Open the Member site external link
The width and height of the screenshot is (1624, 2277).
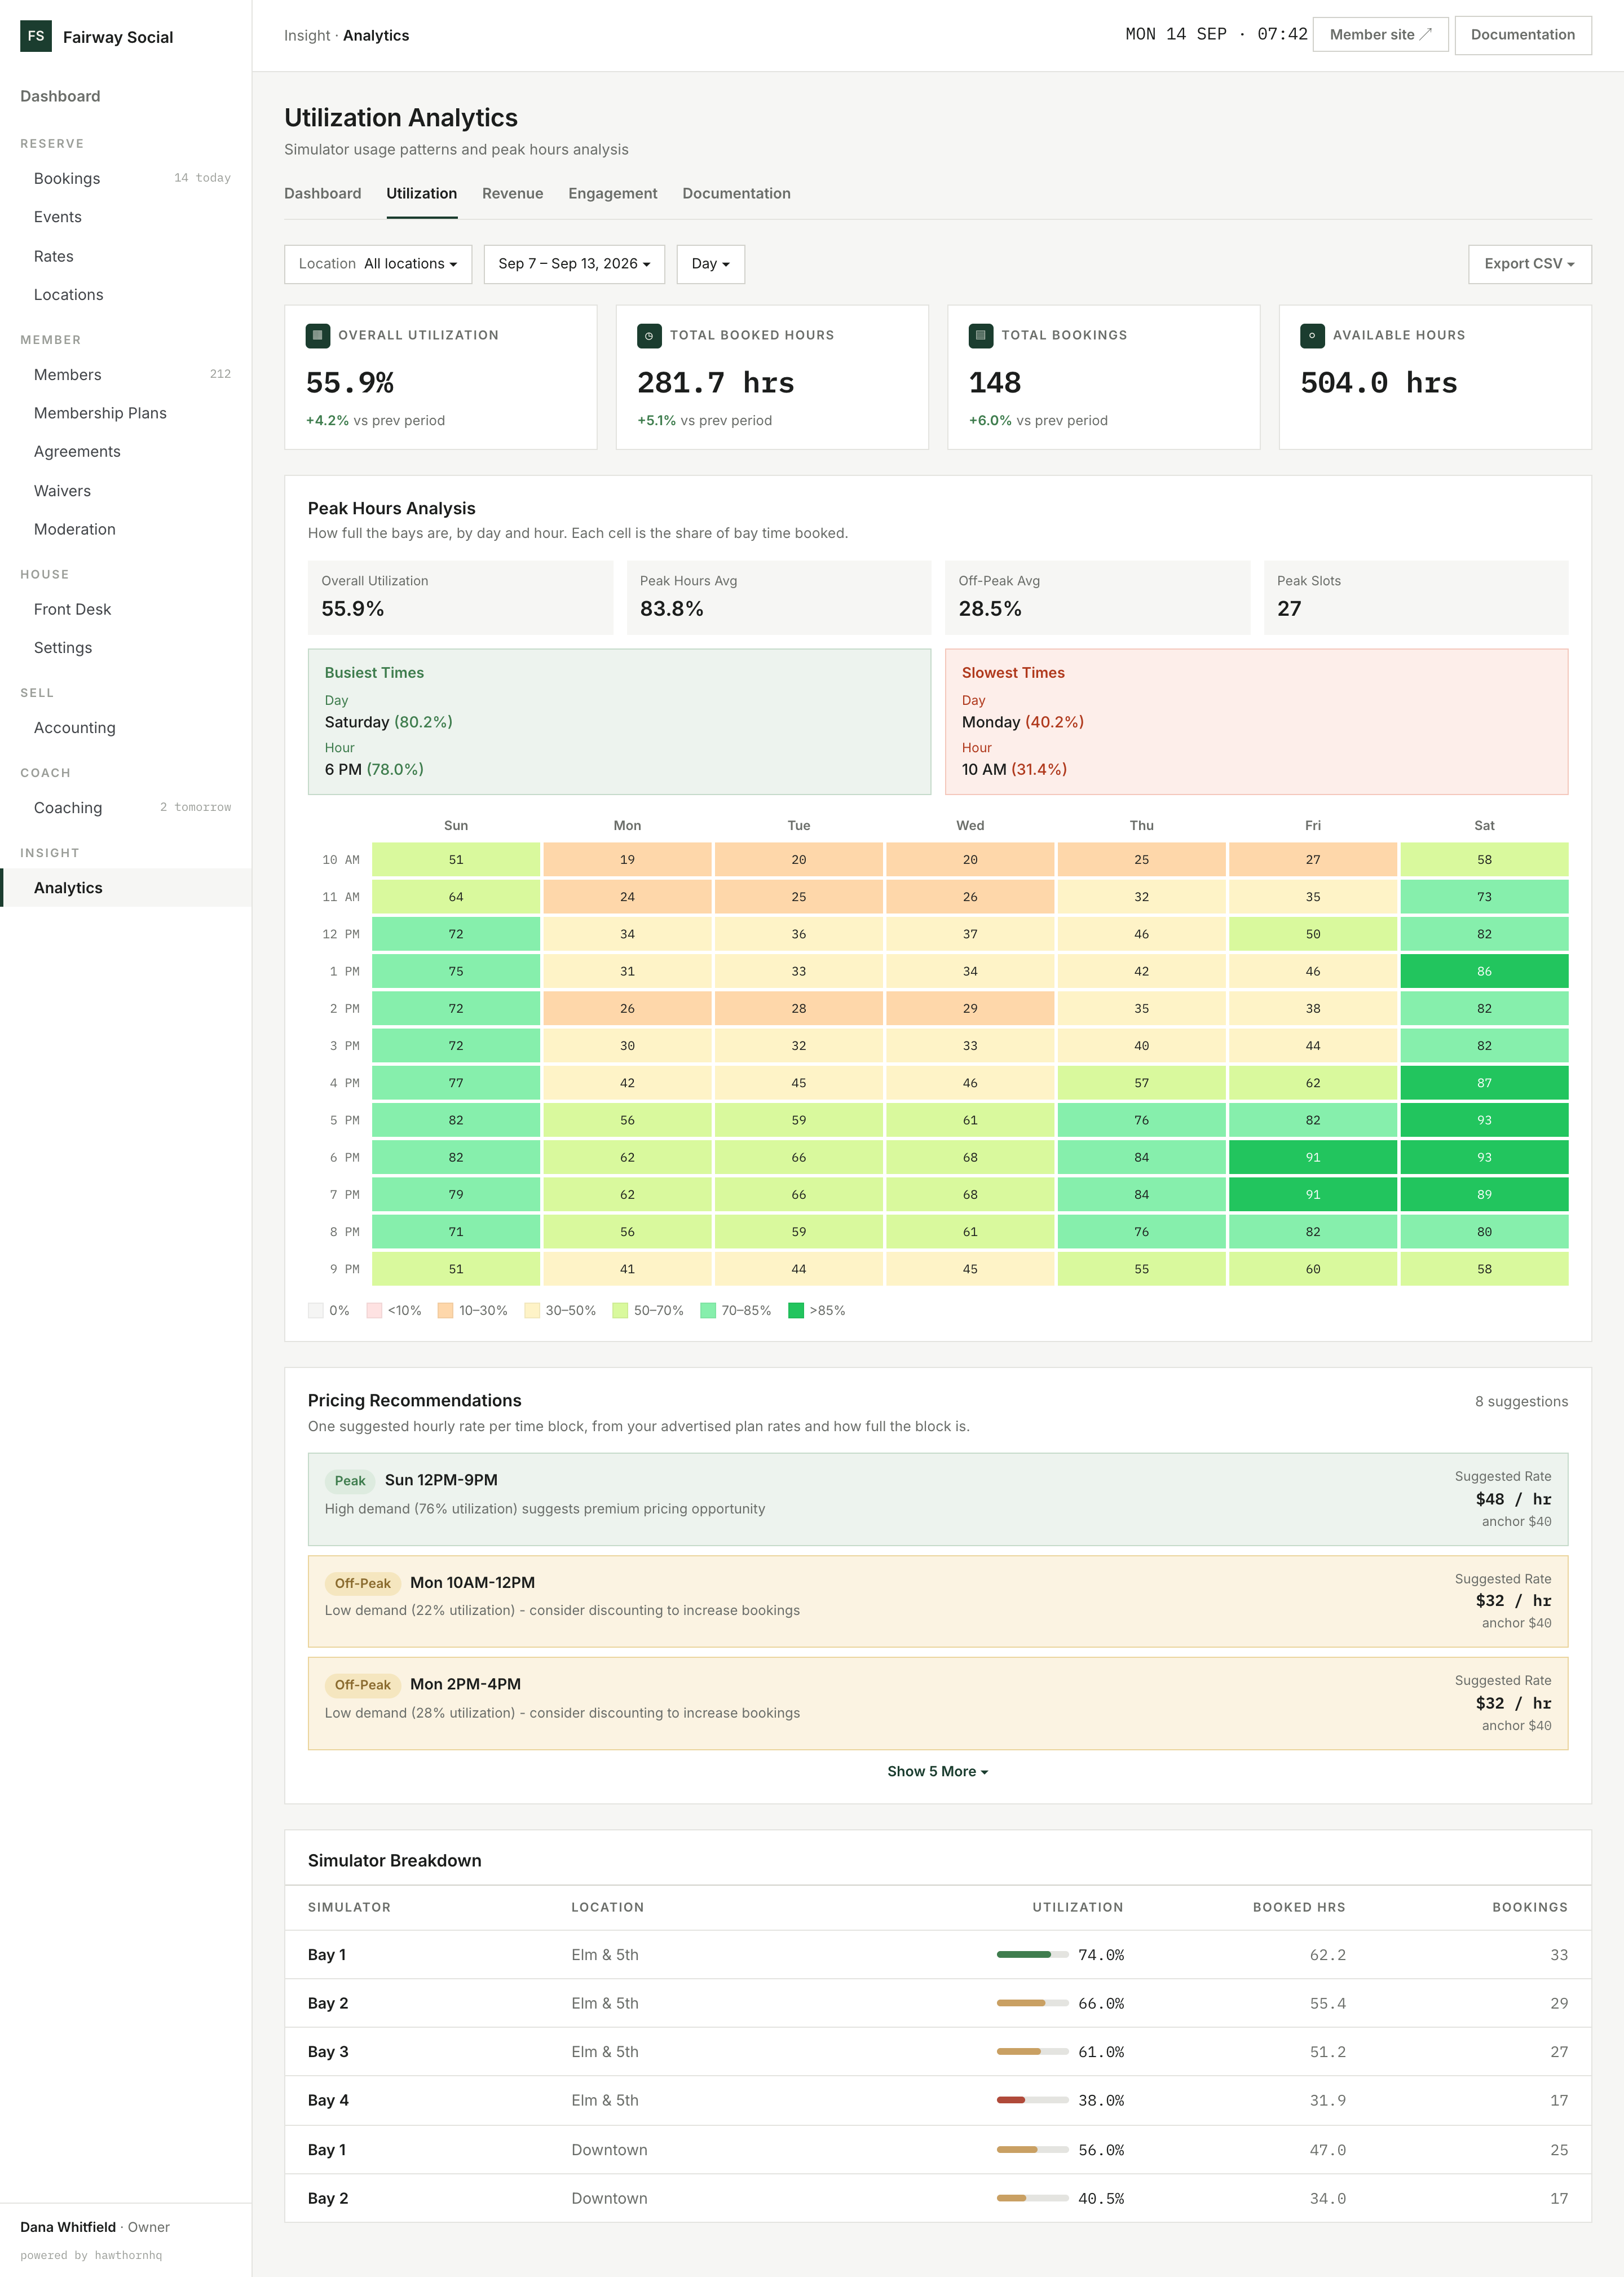tap(1380, 35)
